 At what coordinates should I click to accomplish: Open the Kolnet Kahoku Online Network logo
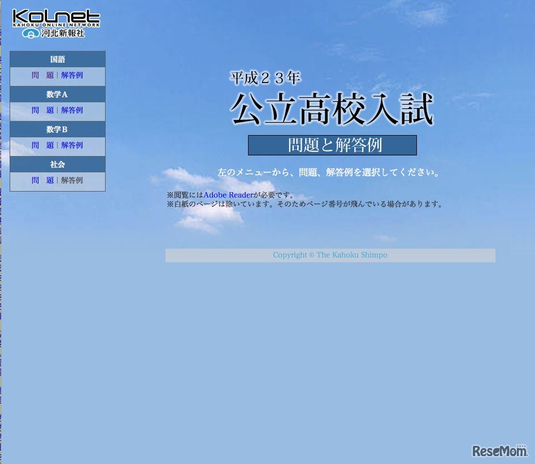pos(56,24)
